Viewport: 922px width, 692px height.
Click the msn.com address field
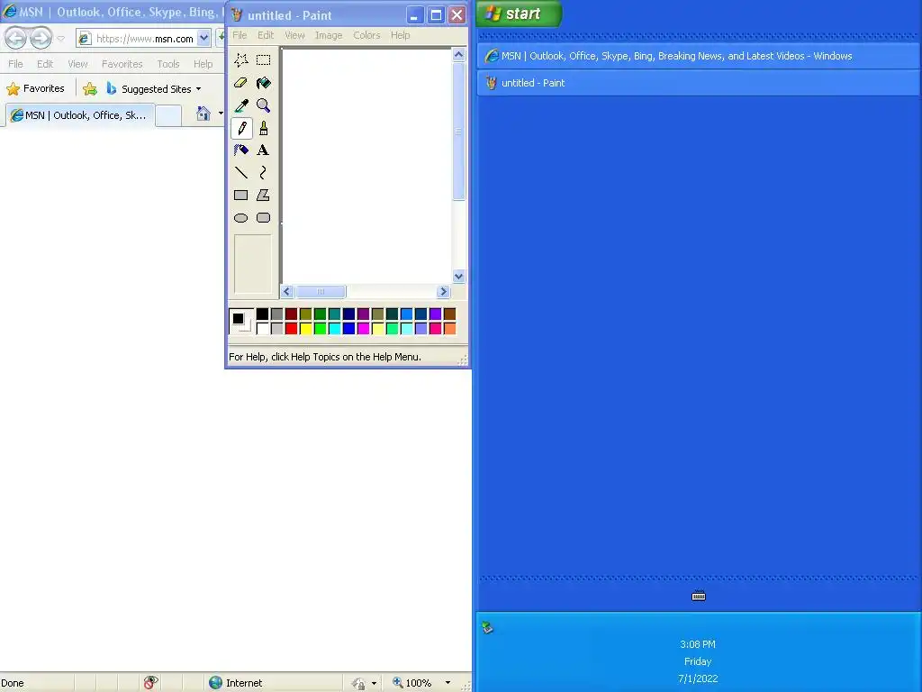tap(145, 38)
